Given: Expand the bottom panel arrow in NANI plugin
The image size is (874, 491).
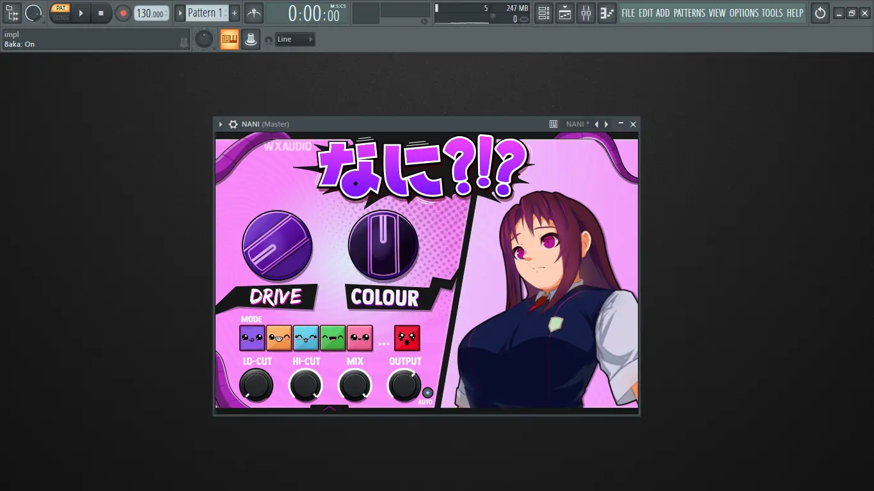Looking at the screenshot, I should [330, 409].
